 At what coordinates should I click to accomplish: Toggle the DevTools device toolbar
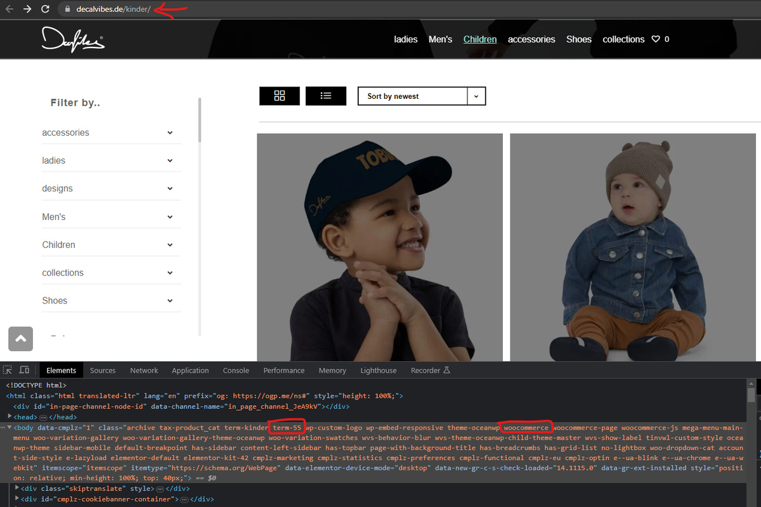[24, 370]
